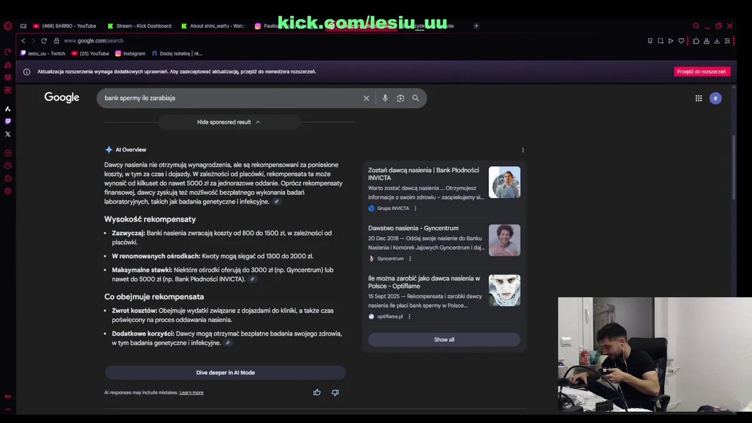Add a new browser tab
752x423 pixels.
476,26
